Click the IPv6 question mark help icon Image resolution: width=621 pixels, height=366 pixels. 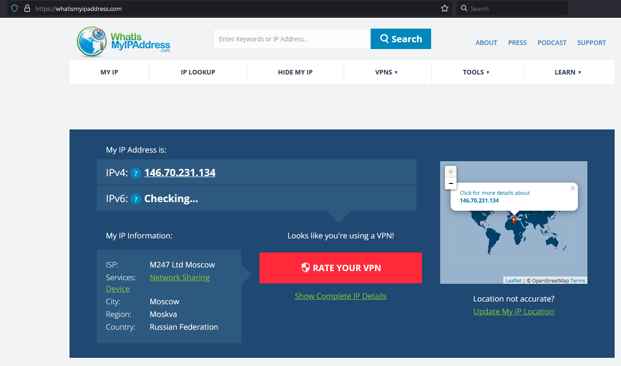pyautogui.click(x=135, y=199)
